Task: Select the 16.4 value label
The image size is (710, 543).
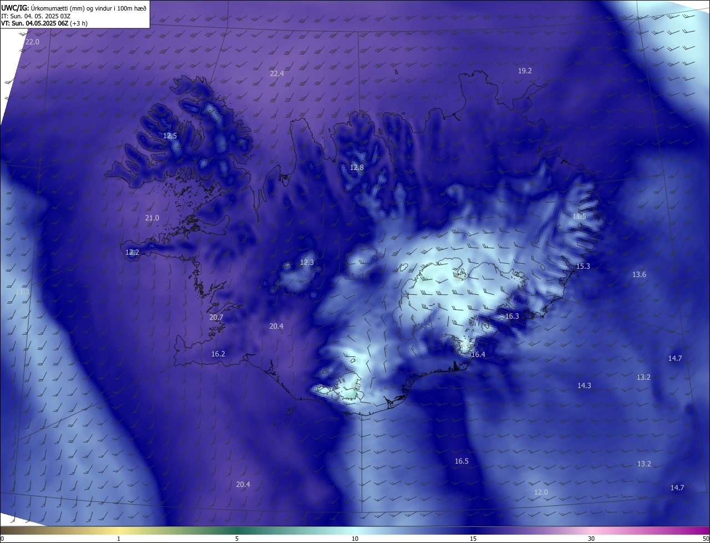Action: 478,354
